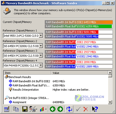Expand the Reference Chipset/Memory 3 dropdown arrow
The width and height of the screenshot is (116, 114).
point(41,55)
